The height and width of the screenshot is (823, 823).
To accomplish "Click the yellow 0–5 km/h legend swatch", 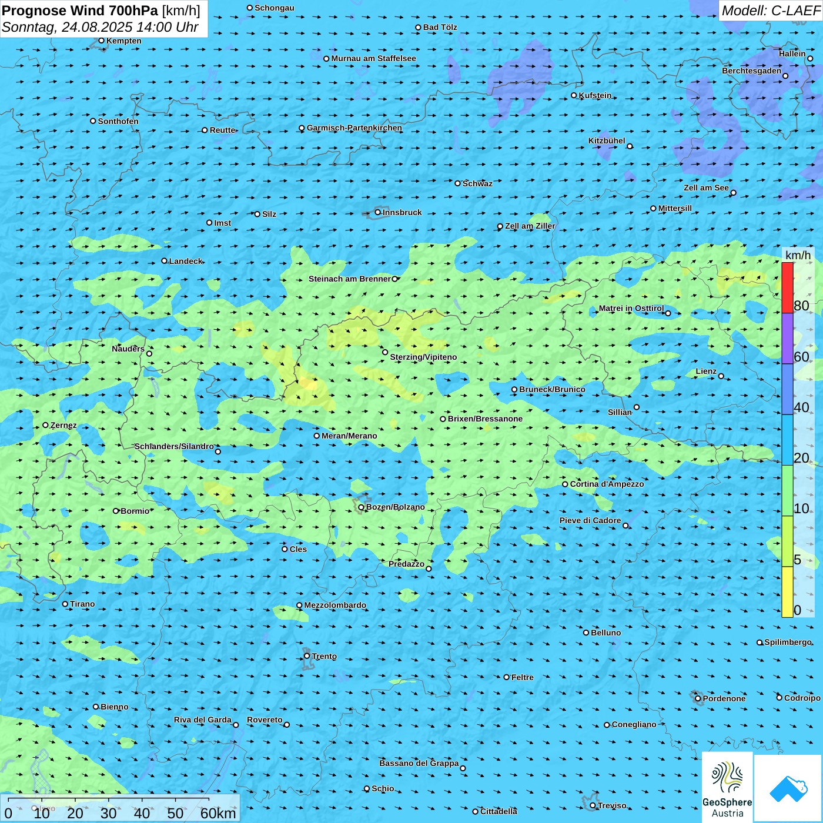I will click(x=787, y=592).
